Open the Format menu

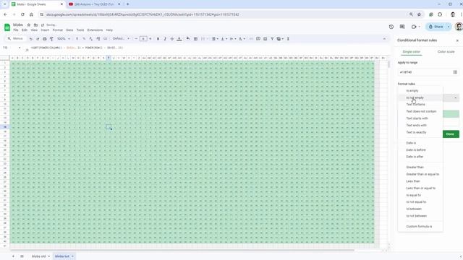point(58,30)
